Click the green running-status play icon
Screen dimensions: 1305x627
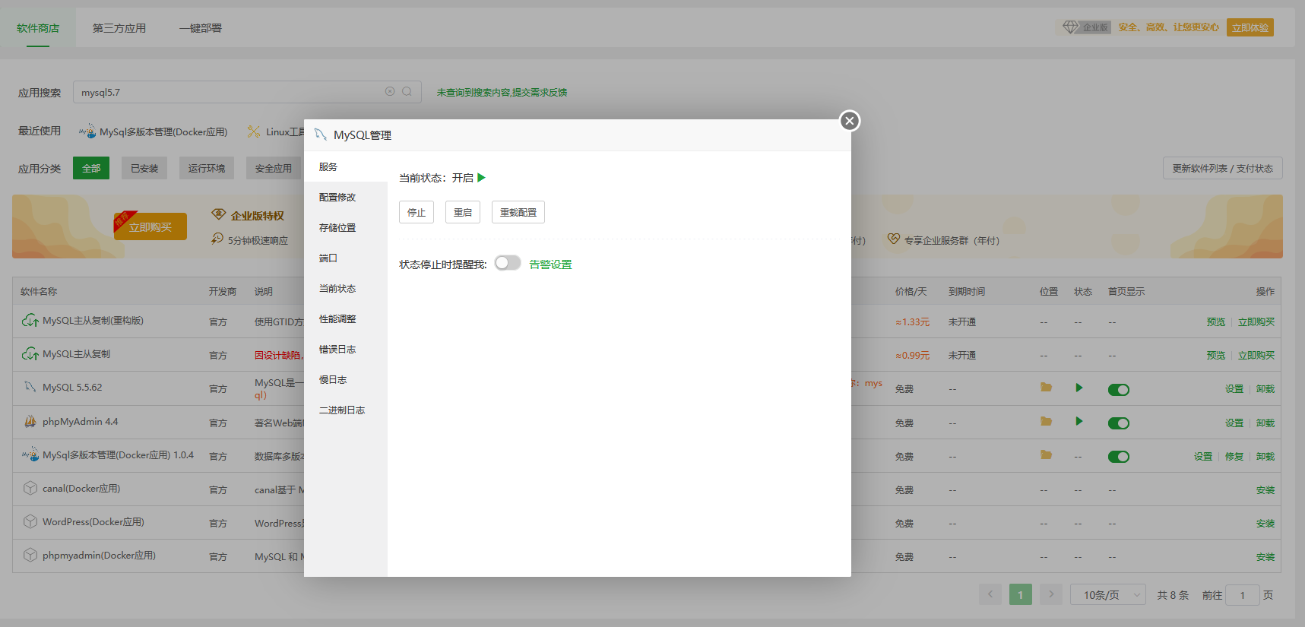pyautogui.click(x=481, y=178)
